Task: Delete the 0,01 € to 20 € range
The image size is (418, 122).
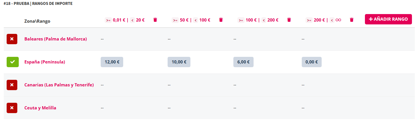Action: pyautogui.click(x=155, y=20)
